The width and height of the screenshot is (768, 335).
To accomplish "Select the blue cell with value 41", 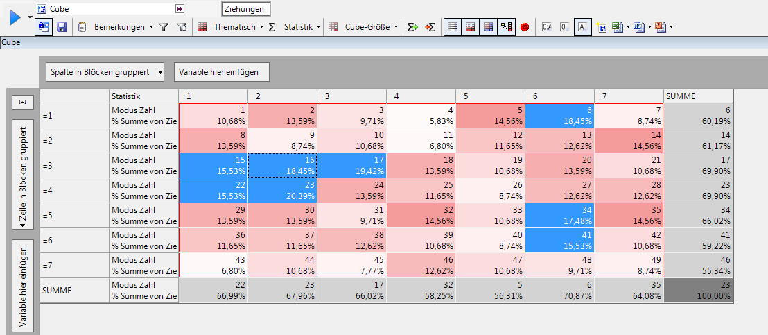I will point(559,240).
